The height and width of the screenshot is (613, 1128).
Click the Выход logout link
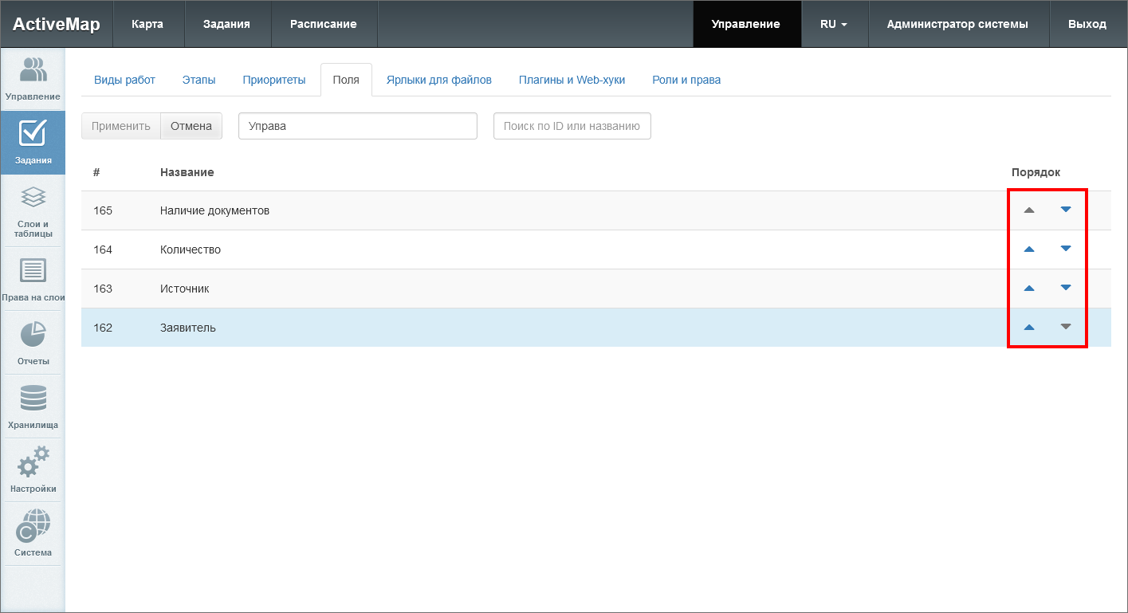(1087, 24)
